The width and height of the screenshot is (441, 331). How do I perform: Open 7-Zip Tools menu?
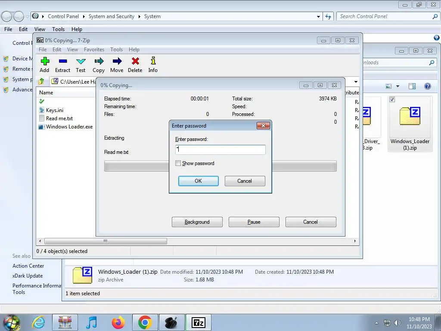click(x=116, y=50)
